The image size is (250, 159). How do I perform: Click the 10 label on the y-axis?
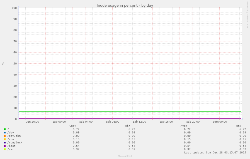click(15, 108)
